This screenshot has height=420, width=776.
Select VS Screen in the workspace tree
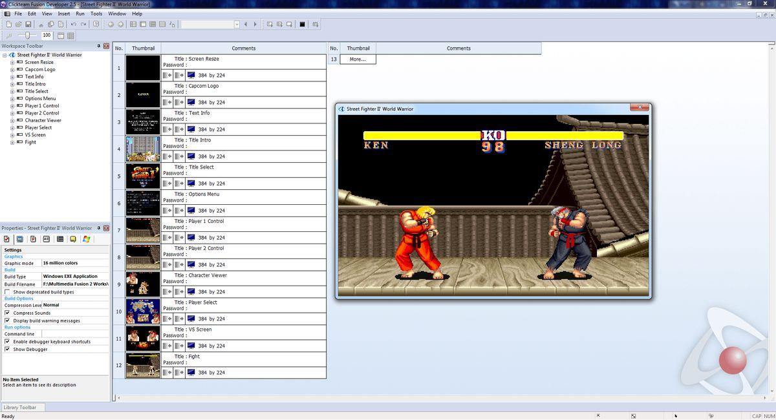[x=35, y=134]
